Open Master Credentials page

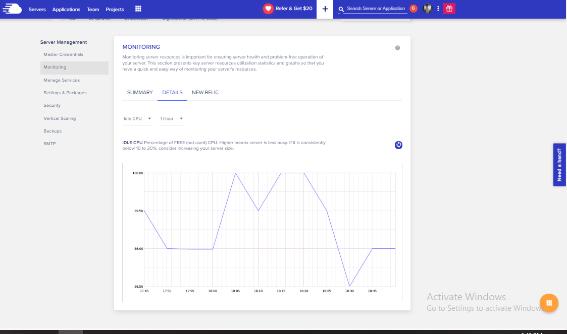[x=63, y=54]
